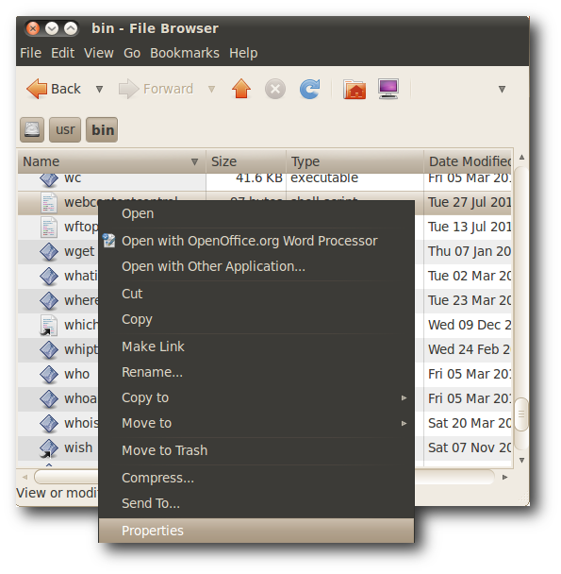Click the Forward arrow icon
The height and width of the screenshot is (574, 561).
pyautogui.click(x=129, y=89)
